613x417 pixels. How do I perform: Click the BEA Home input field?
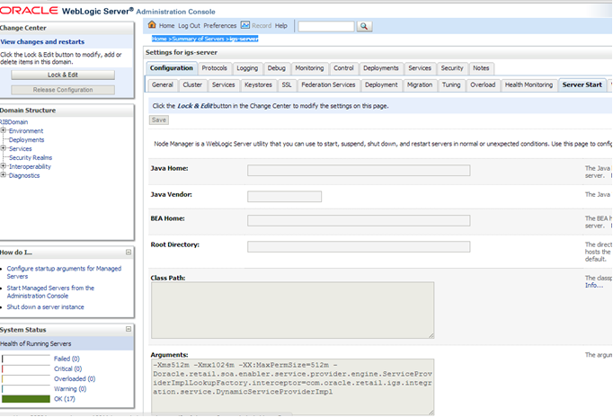(359, 220)
